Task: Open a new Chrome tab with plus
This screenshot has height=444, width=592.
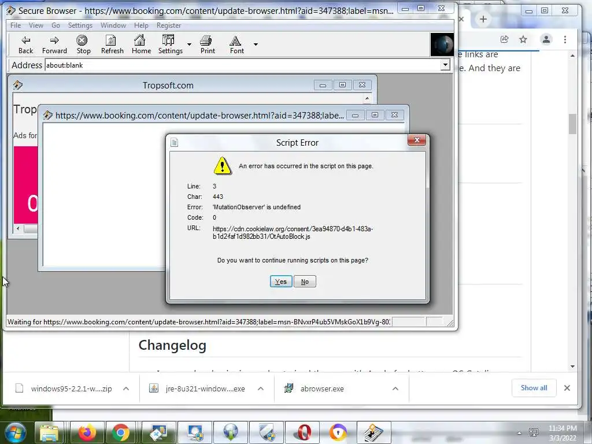Action: click(483, 19)
